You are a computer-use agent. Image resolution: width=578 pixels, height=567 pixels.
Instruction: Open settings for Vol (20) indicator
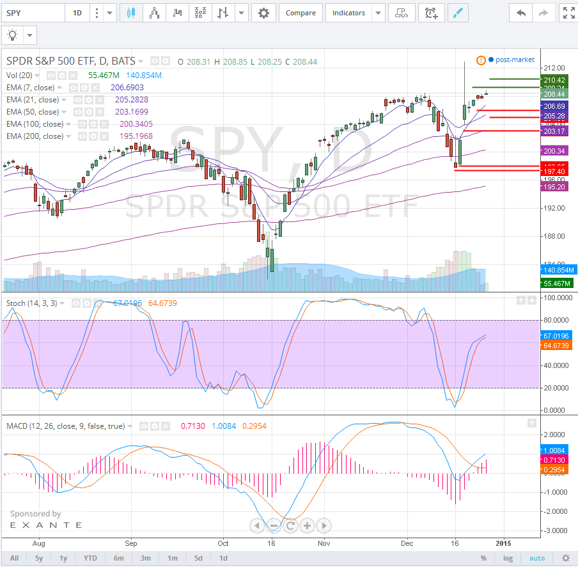[62, 76]
